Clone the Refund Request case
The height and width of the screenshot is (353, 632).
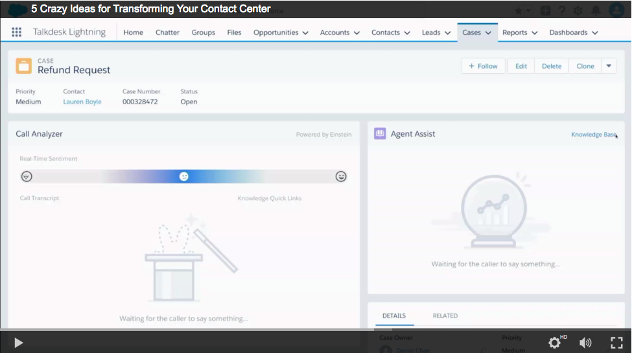(585, 66)
